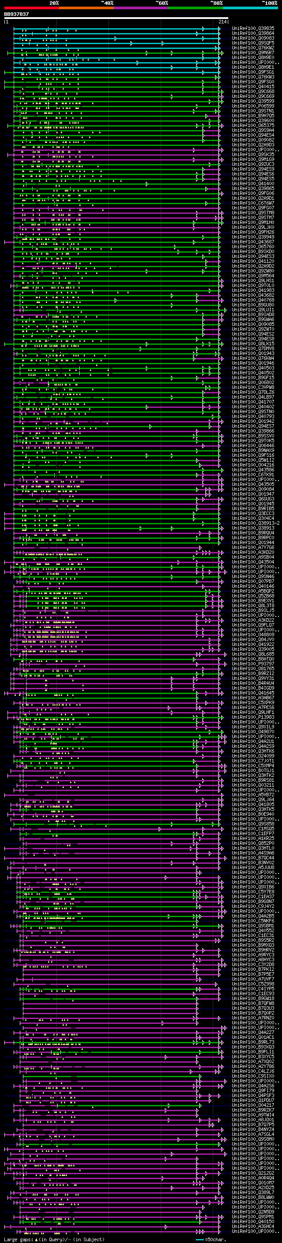Select UniRef100_C3VPW8 label
The image size is (282, 1243).
tap(252, 388)
